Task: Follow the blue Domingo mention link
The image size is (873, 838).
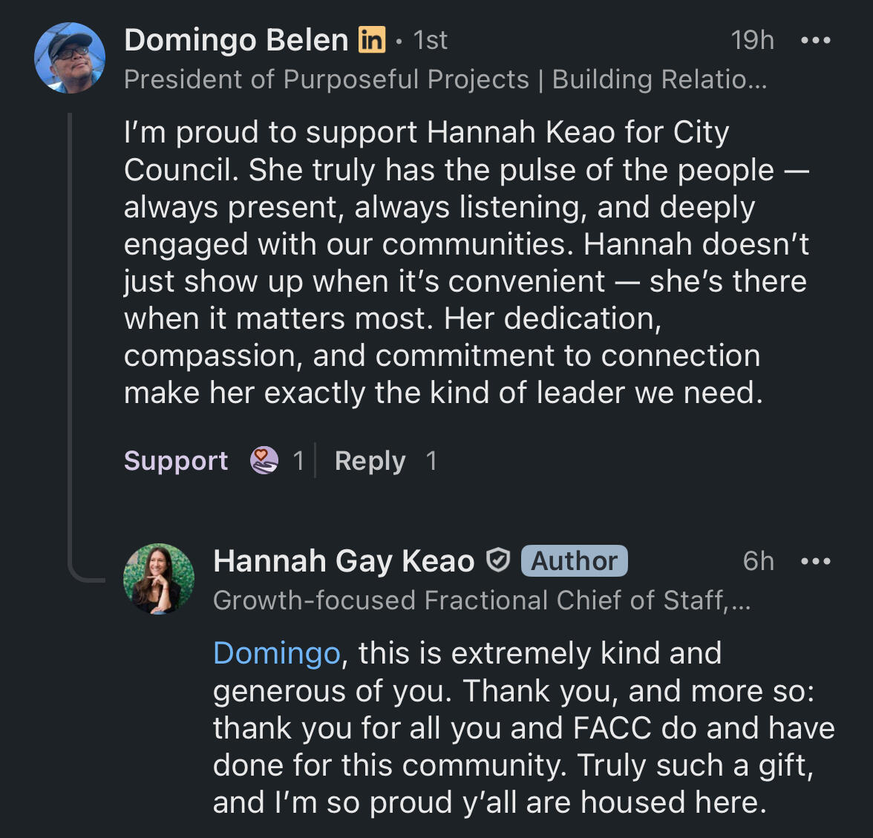Action: coord(276,653)
